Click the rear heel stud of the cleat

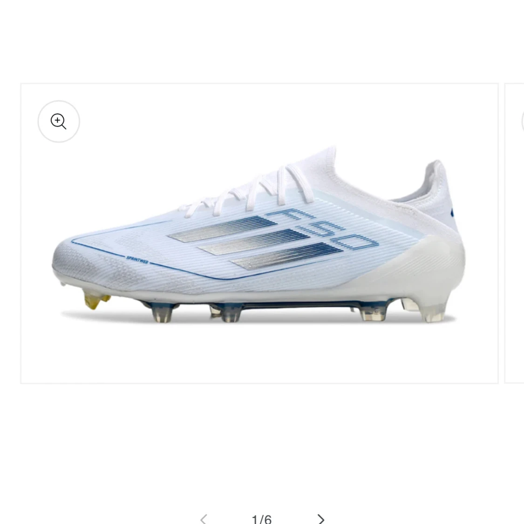(435, 310)
